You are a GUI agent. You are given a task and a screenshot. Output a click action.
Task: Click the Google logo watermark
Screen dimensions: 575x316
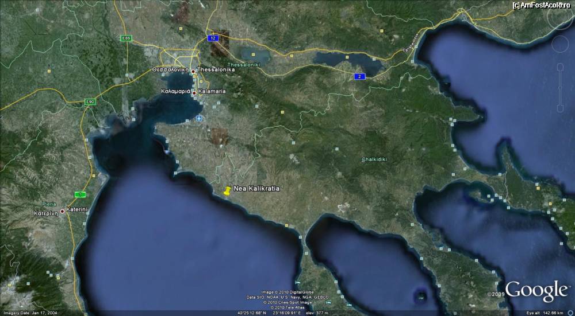536,290
